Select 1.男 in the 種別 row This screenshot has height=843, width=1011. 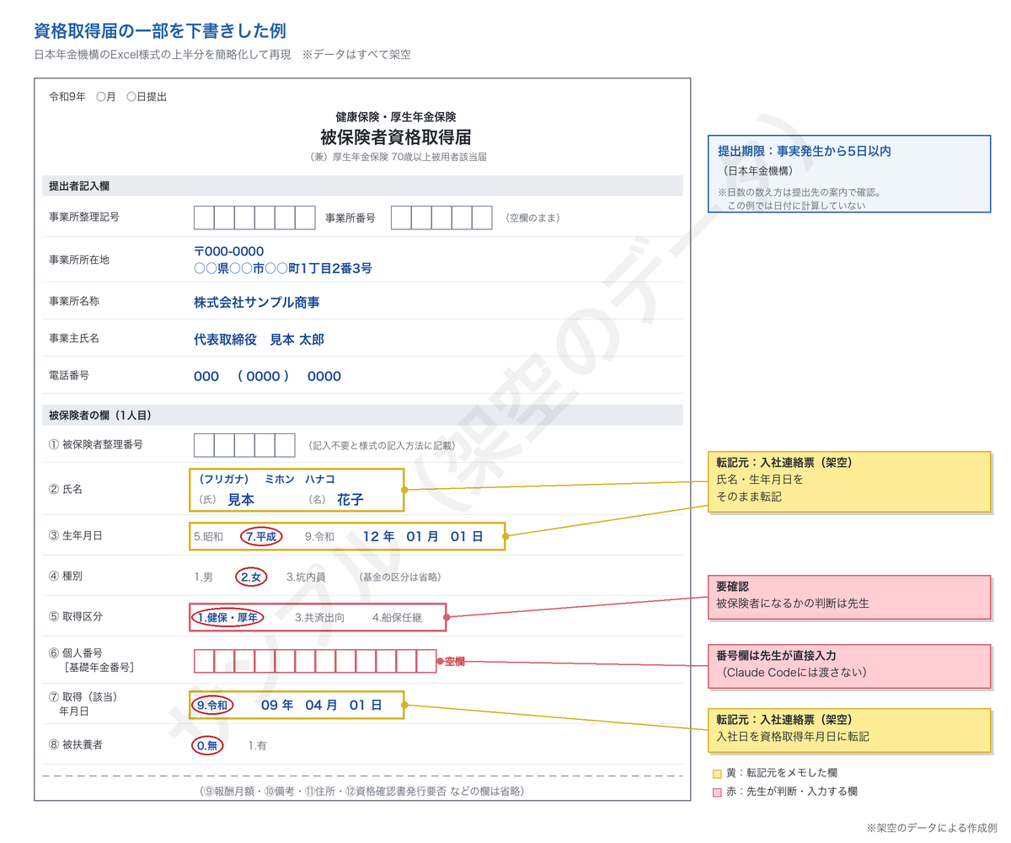click(x=203, y=577)
